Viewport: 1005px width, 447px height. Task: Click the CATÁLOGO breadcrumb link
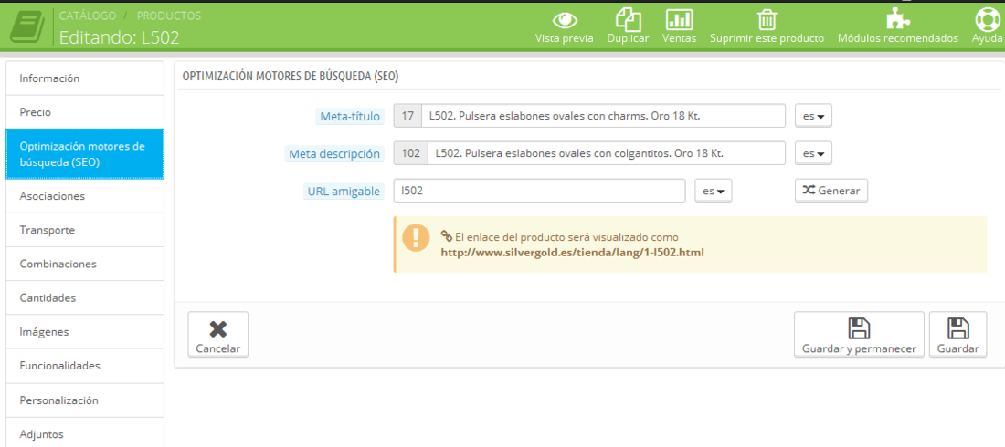click(88, 16)
